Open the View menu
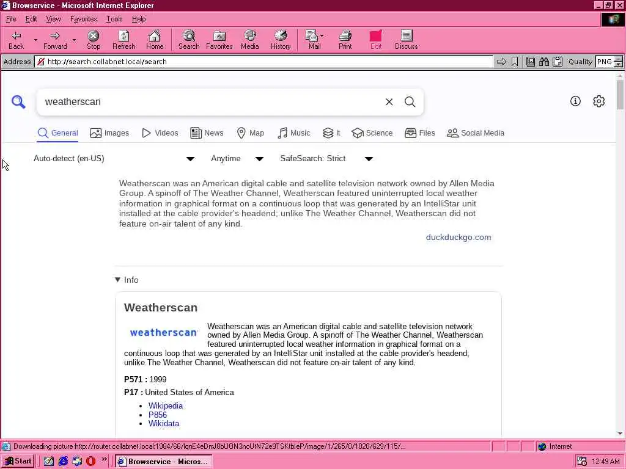 tap(53, 19)
